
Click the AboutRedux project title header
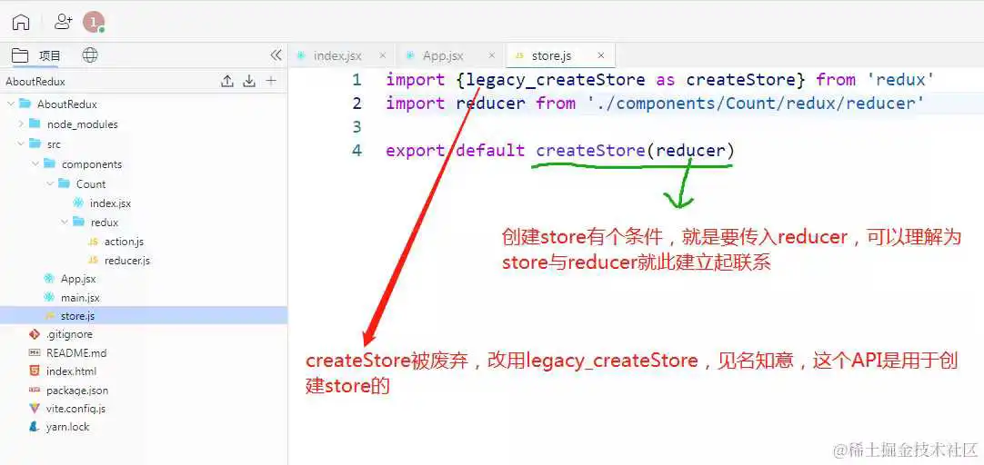tap(35, 82)
